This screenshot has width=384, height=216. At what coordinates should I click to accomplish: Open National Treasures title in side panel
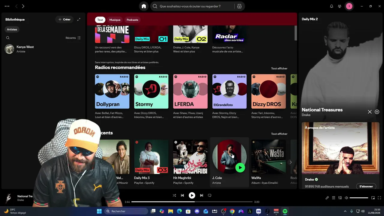[x=322, y=110]
